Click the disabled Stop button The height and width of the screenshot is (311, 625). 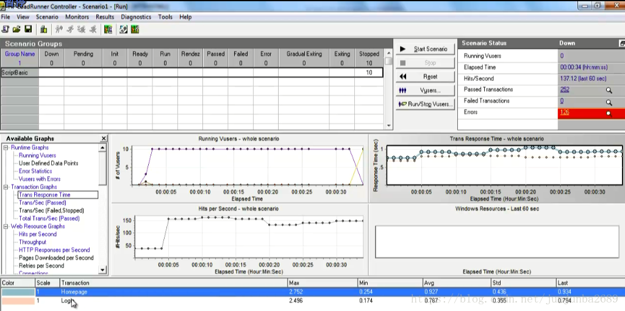click(x=425, y=63)
